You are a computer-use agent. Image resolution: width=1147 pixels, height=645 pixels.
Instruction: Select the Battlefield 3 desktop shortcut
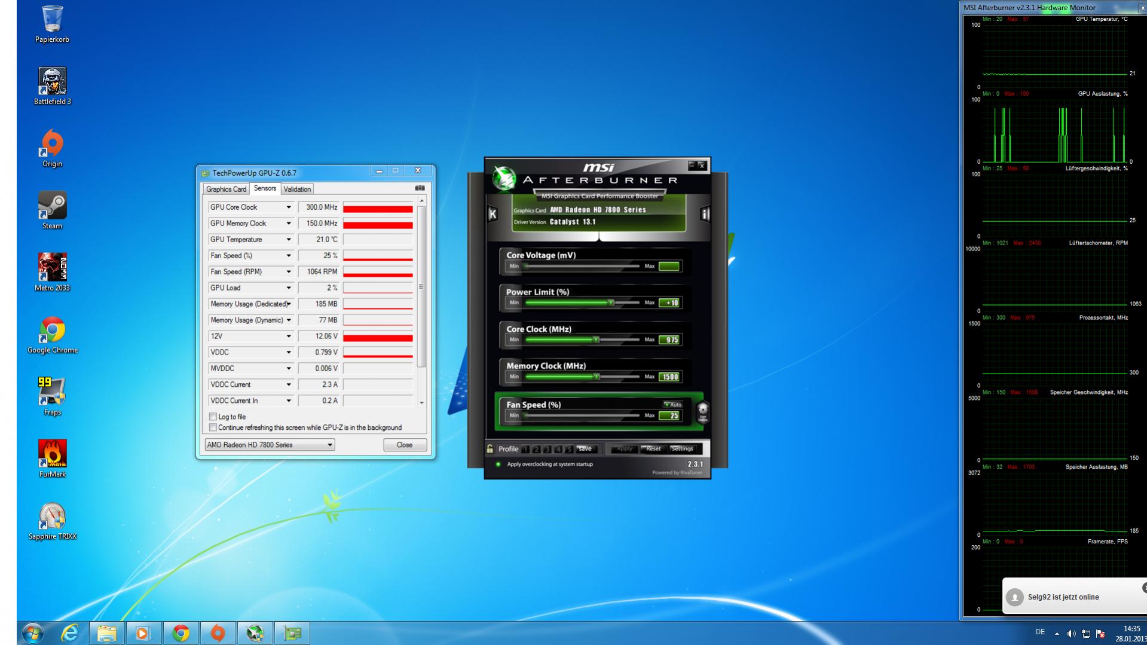[52, 86]
